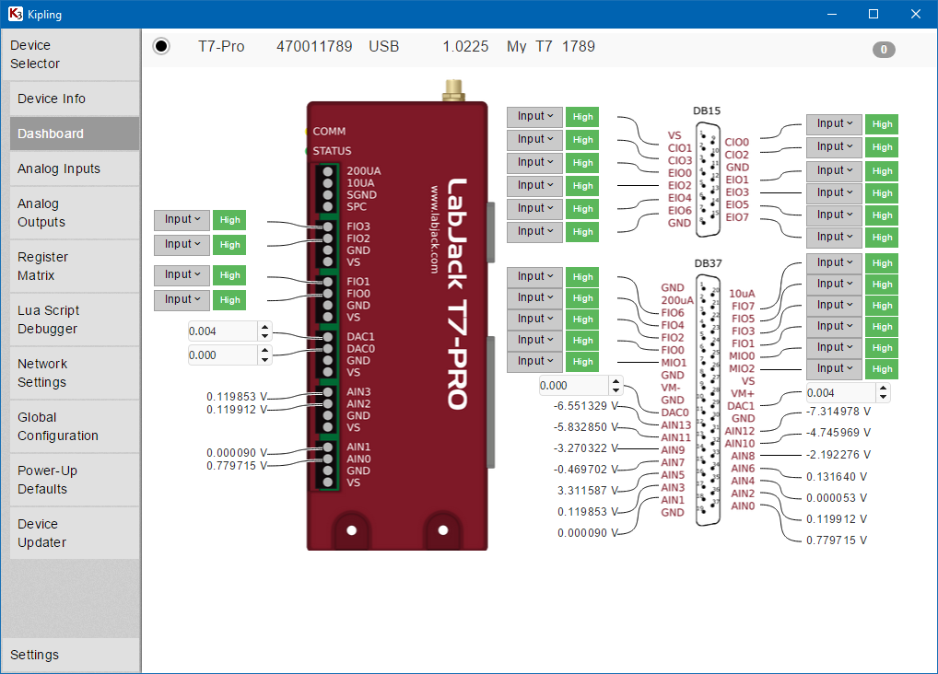This screenshot has width=938, height=674.
Task: Switch to the Analog Inputs tab
Action: [59, 168]
